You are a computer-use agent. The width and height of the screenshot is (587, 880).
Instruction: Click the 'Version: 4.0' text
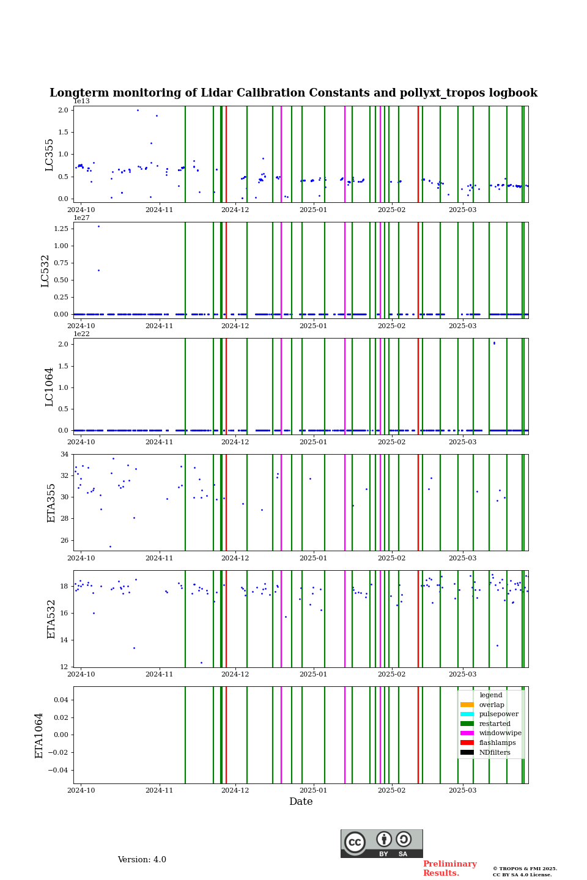142,860
